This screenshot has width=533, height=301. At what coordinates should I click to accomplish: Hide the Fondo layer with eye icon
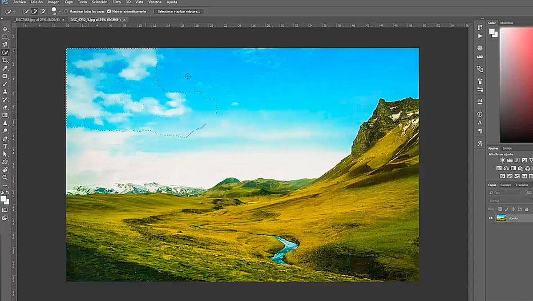click(491, 218)
